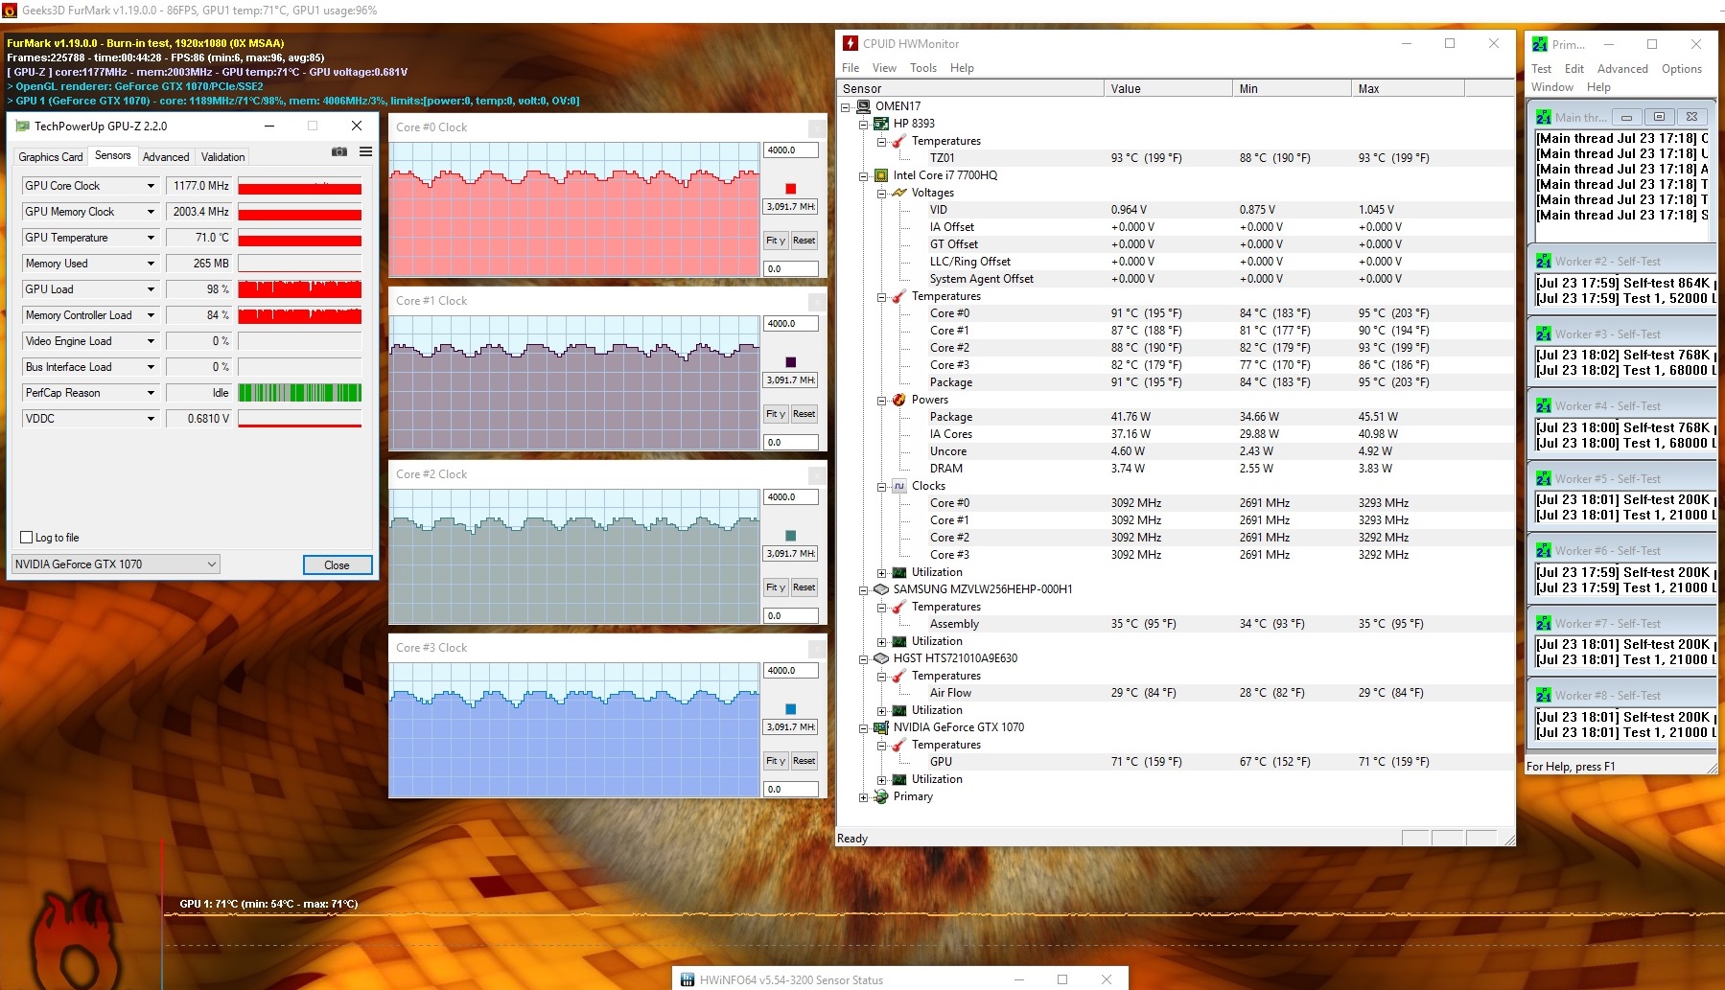
Task: Click Reset on Core #0 Clock graph
Action: tap(804, 241)
